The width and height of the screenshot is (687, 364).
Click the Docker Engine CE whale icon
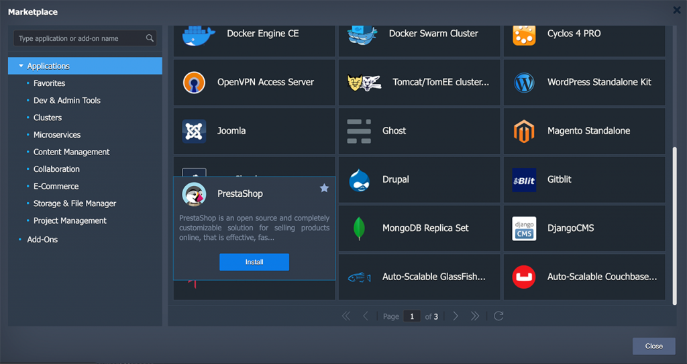point(199,36)
